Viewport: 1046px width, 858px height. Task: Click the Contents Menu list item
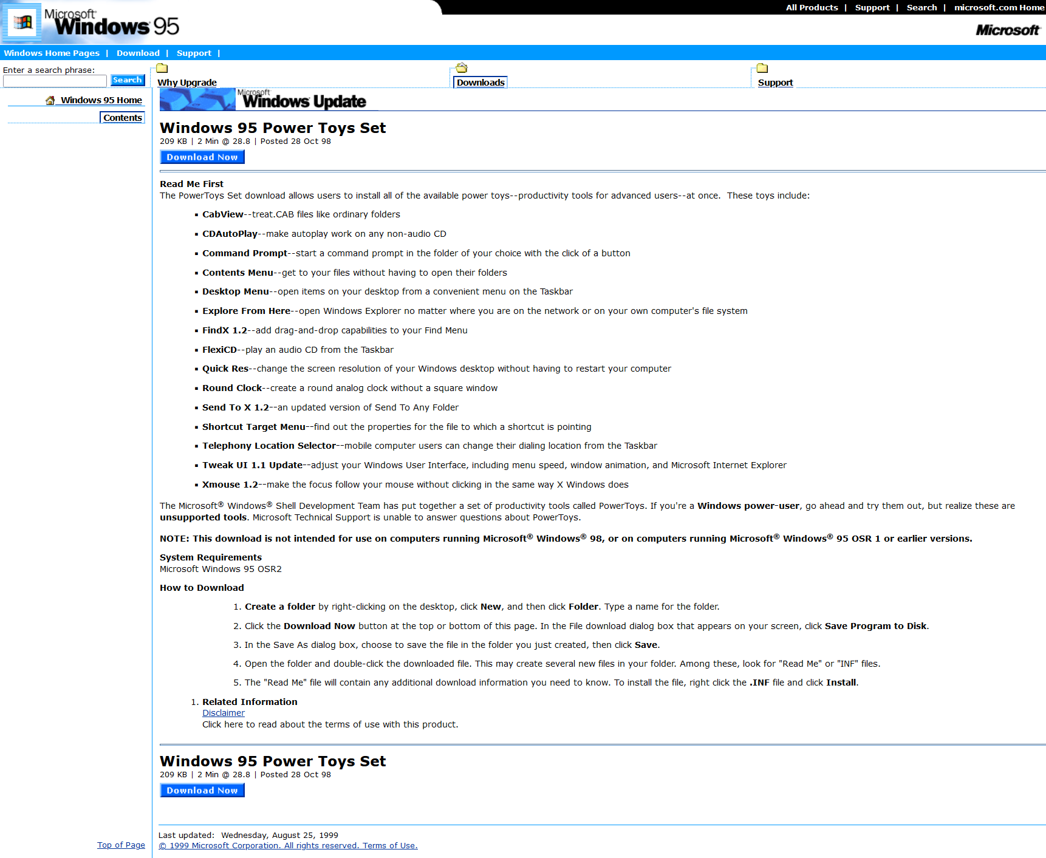[355, 273]
